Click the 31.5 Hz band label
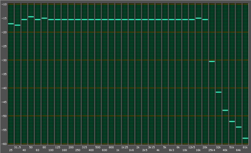The image size is (251, 153). pos(17,147)
